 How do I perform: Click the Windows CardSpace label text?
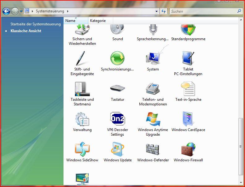click(188, 130)
